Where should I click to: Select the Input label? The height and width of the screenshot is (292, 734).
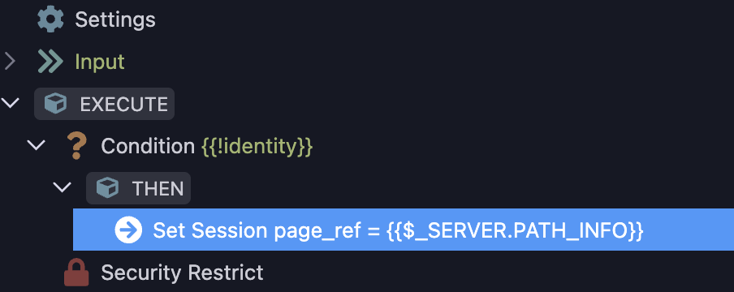[x=100, y=62]
